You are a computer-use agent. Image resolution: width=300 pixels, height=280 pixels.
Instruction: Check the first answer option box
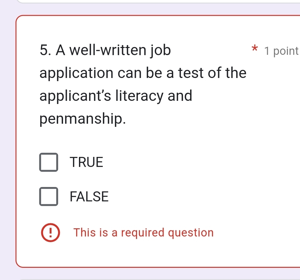(x=49, y=162)
